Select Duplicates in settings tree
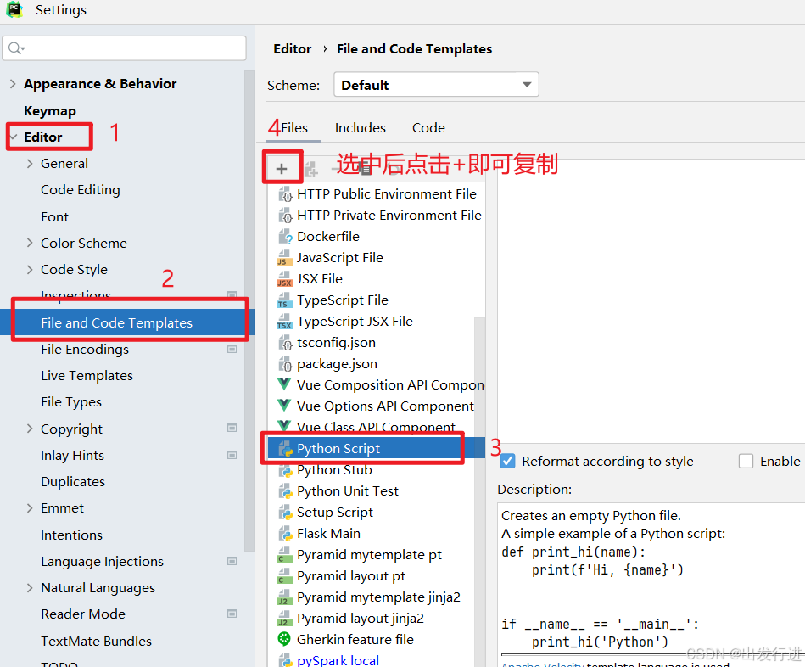This screenshot has height=667, width=805. pos(73,482)
